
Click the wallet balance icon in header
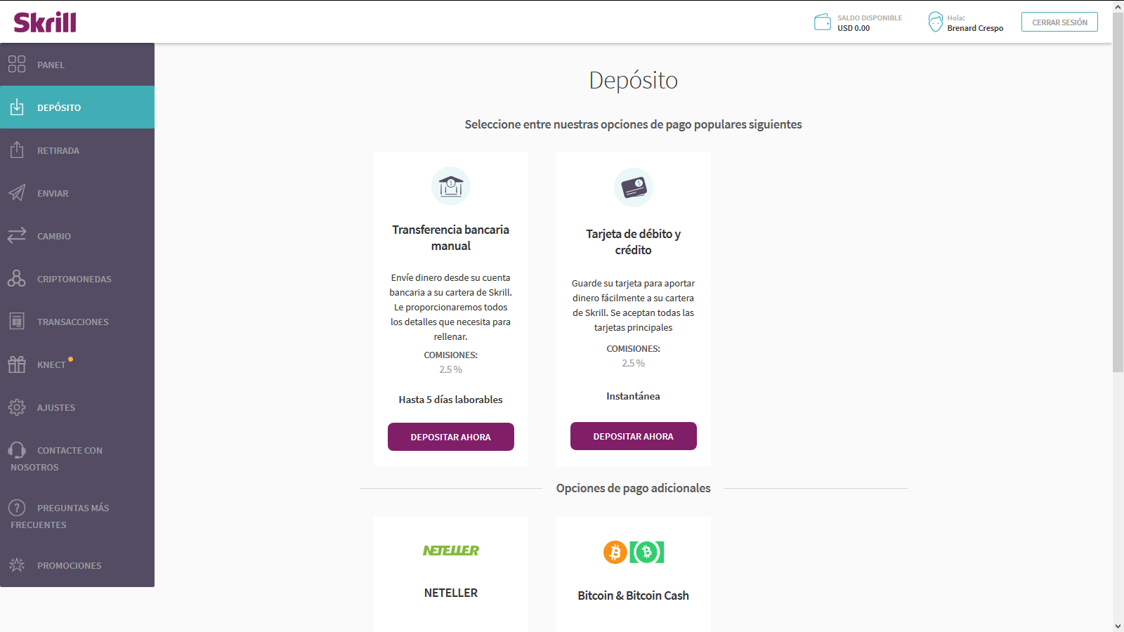point(822,22)
